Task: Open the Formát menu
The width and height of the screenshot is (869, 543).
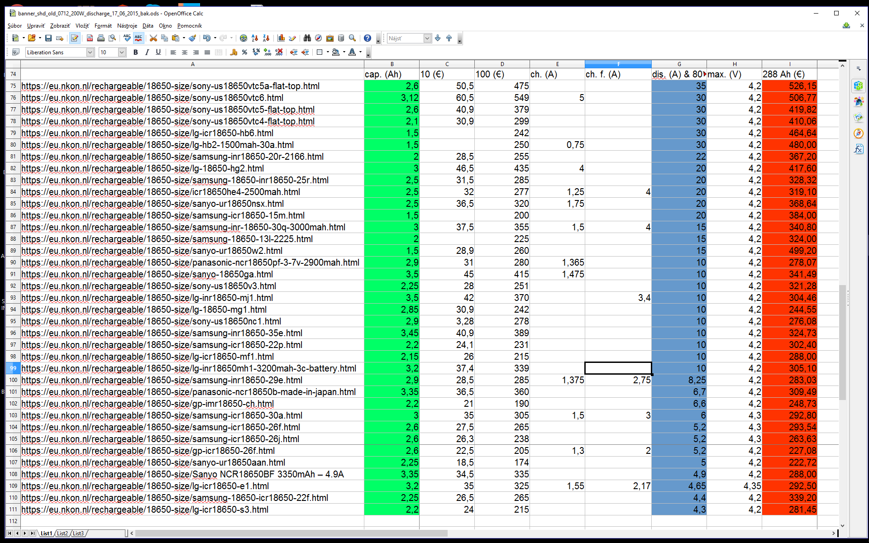Action: pyautogui.click(x=103, y=26)
